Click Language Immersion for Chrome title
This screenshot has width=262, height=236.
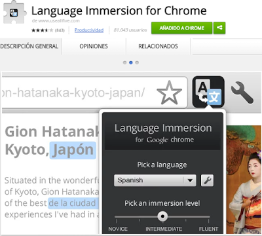[x=119, y=10]
